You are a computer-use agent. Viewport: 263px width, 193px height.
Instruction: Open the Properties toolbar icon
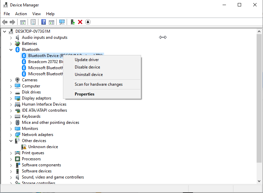[x=33, y=22]
